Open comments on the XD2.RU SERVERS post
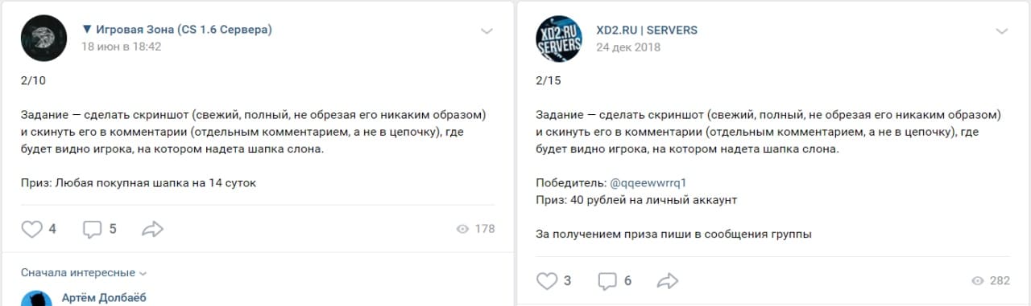The width and height of the screenshot is (1031, 306). [x=608, y=280]
